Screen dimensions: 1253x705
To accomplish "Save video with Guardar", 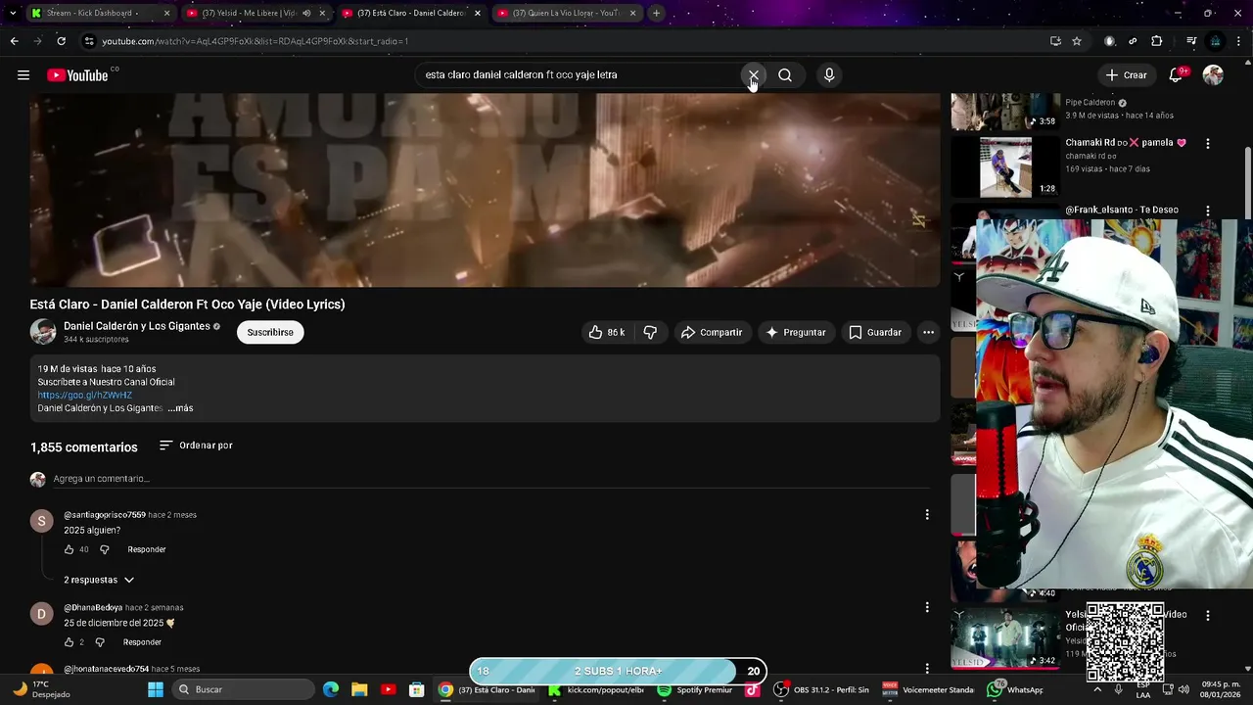I will point(875,333).
